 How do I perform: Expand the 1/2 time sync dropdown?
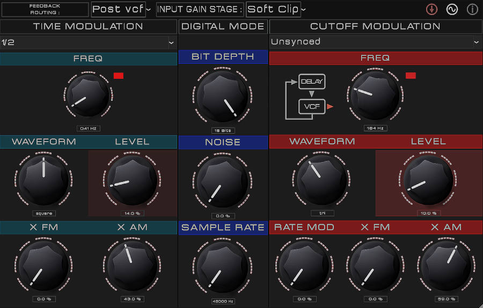(89, 42)
